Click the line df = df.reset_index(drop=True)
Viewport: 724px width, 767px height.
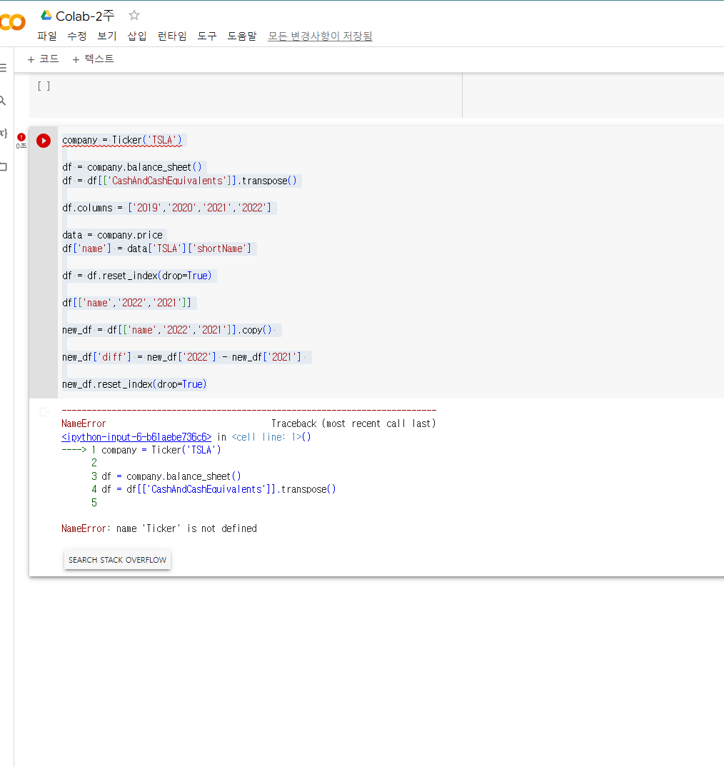[137, 276]
